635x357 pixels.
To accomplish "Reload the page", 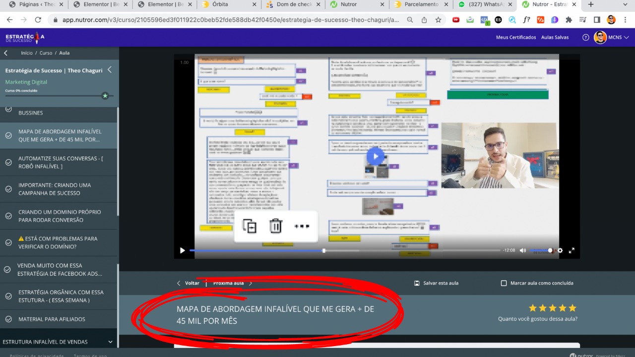I will [x=38, y=20].
